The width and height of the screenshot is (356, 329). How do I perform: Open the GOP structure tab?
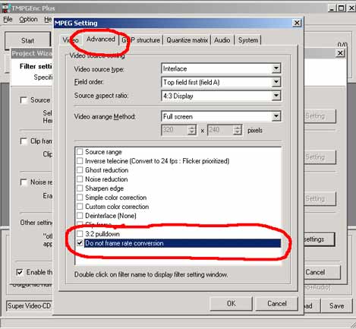140,40
